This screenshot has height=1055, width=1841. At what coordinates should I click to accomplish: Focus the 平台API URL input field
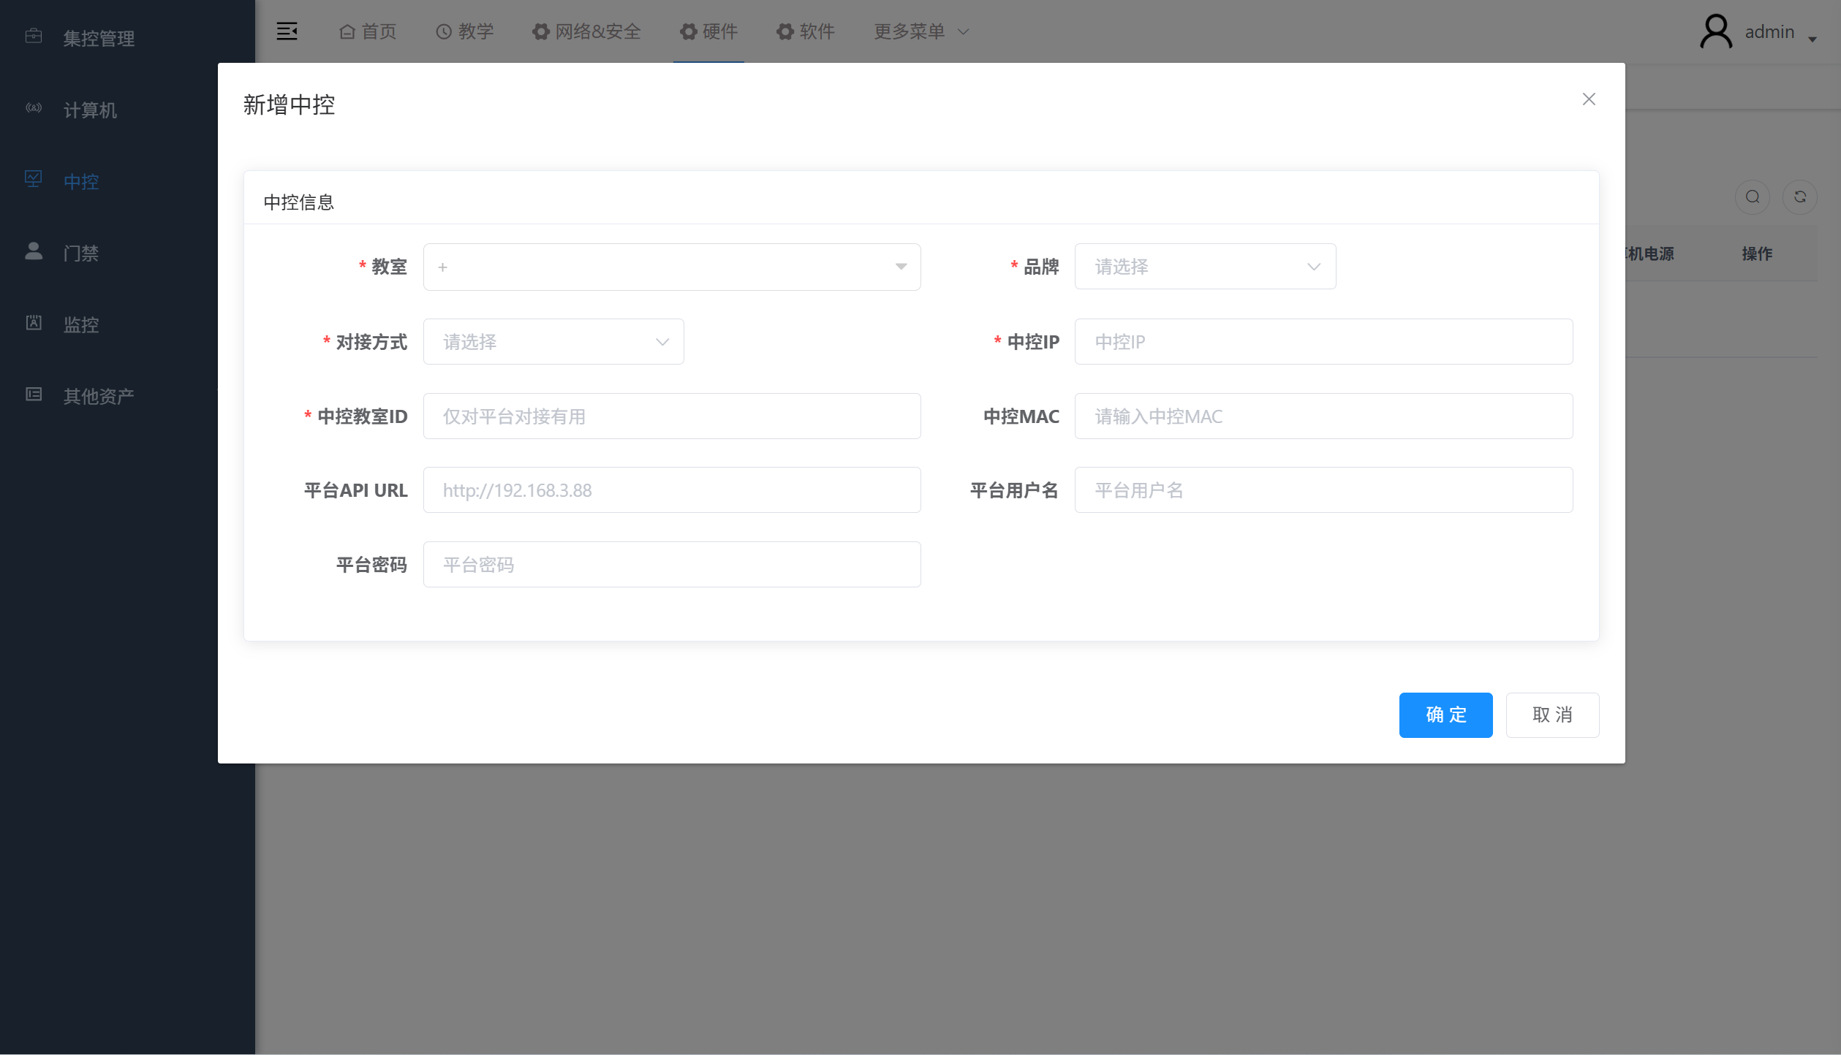click(672, 490)
